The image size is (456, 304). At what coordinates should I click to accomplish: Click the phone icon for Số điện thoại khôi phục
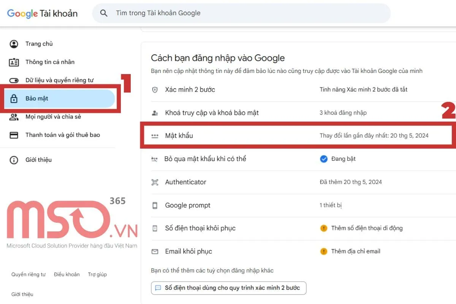155,228
